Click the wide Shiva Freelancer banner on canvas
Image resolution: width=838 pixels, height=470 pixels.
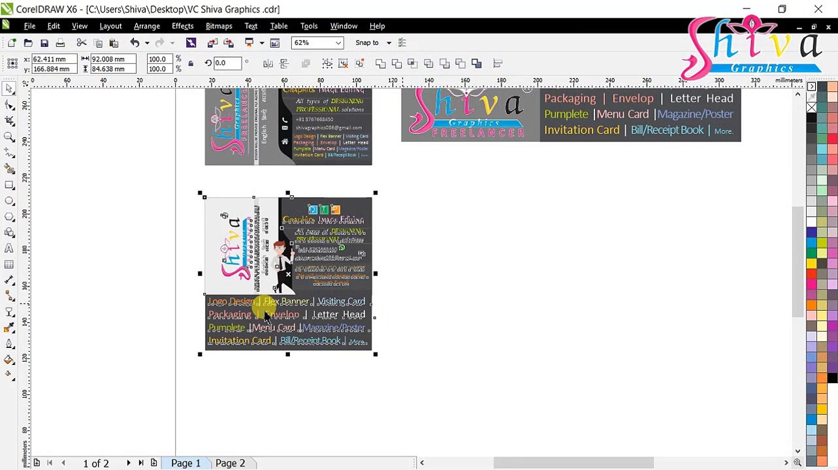[571, 115]
